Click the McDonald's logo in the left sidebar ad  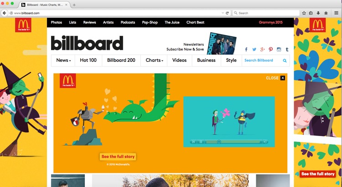(23, 25)
